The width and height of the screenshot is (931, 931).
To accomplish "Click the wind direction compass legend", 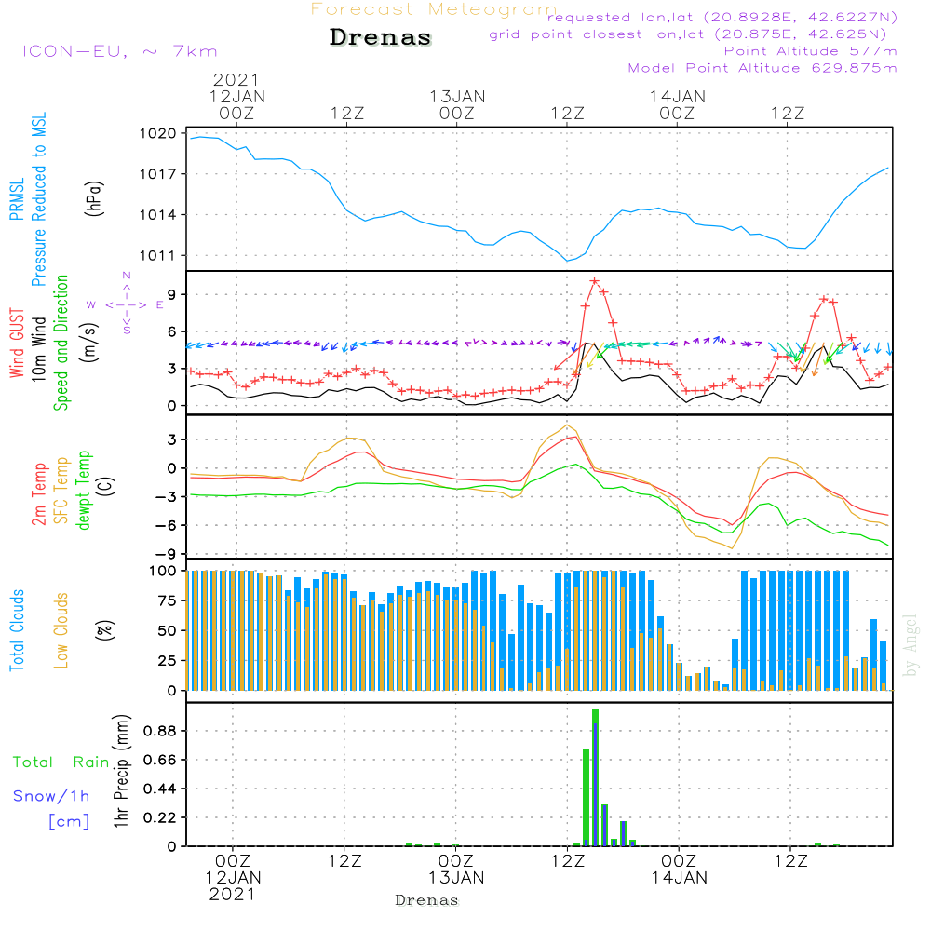I will click(x=126, y=304).
